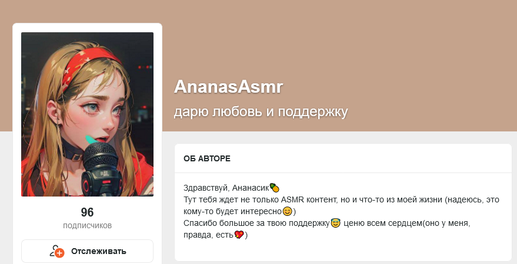
Task: Select the ОБ АВТОРЕ section header
Action: [x=207, y=158]
